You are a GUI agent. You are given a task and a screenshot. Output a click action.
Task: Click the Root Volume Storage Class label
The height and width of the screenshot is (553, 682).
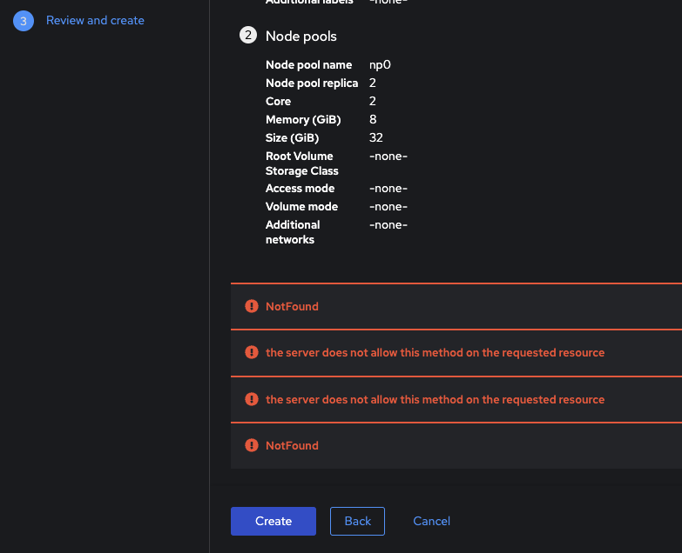pos(301,163)
